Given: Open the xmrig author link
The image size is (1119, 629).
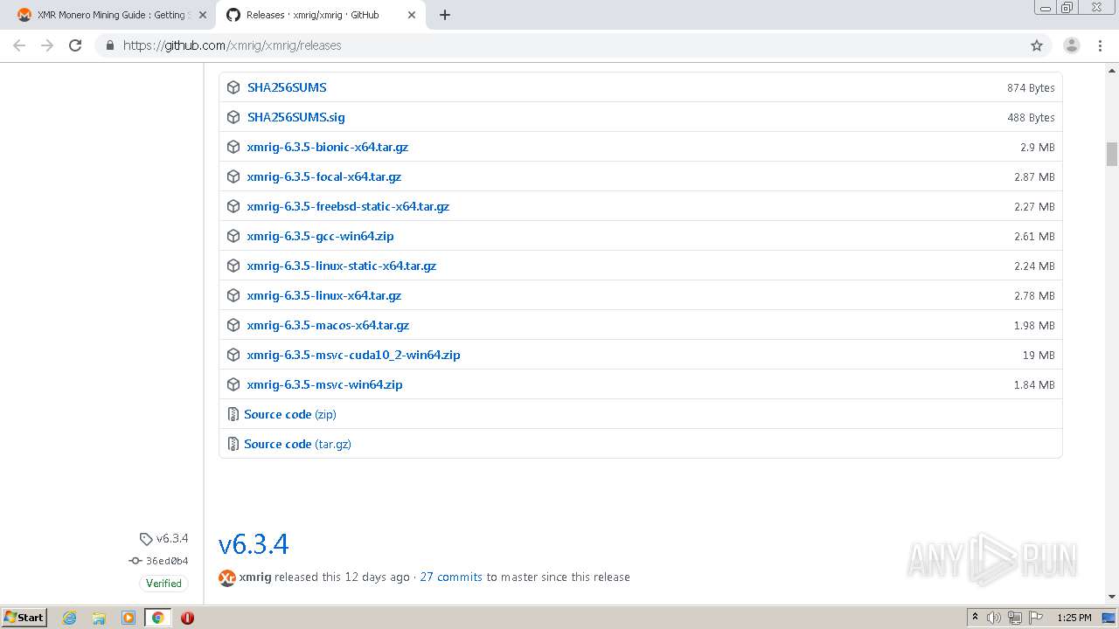Looking at the screenshot, I should pyautogui.click(x=255, y=577).
